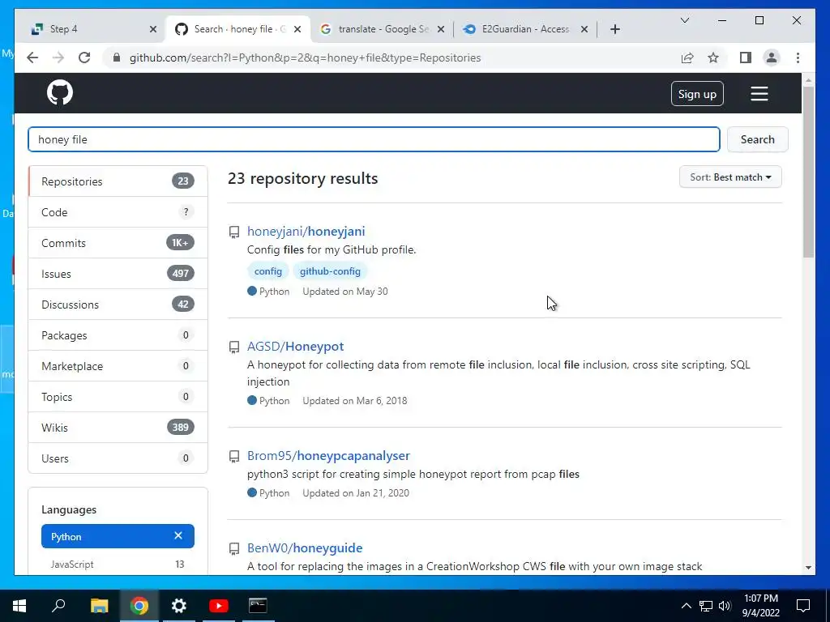Switch to the E2Guardian tab
Image resolution: width=830 pixels, height=622 pixels.
[x=524, y=29]
